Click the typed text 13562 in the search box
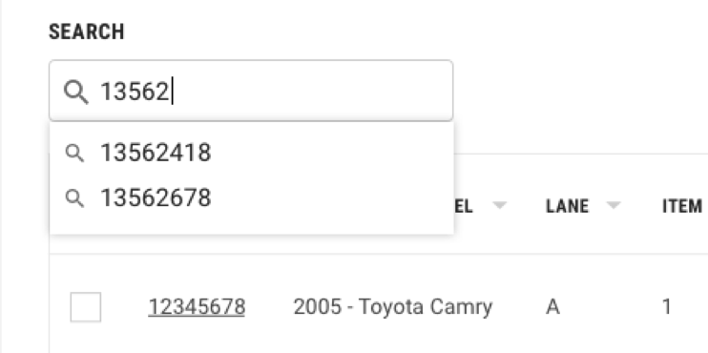708x353 pixels. click(x=135, y=92)
